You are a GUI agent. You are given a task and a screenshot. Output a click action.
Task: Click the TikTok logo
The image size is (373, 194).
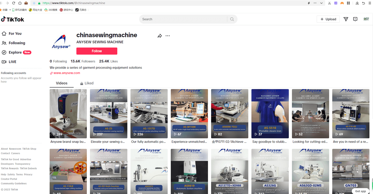coord(13,19)
